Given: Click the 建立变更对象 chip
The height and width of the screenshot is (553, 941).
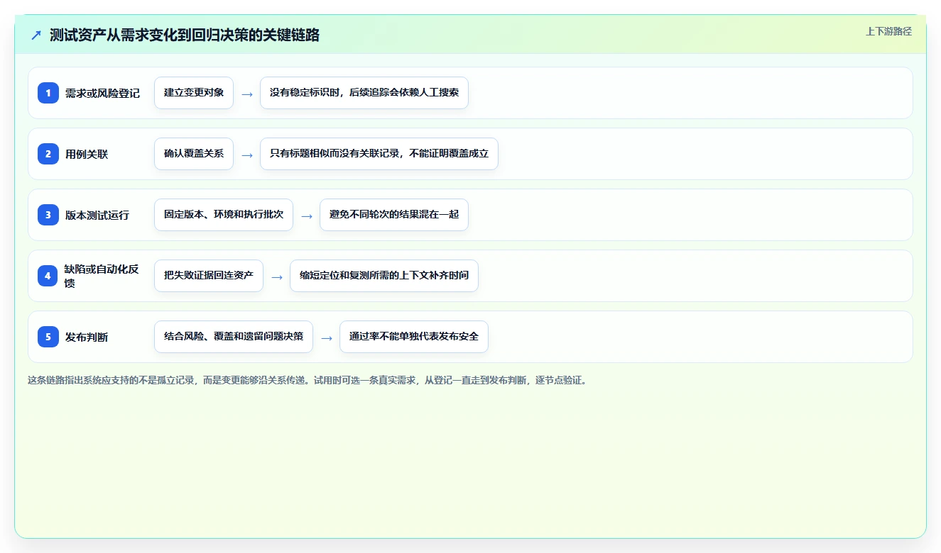Looking at the screenshot, I should (194, 93).
